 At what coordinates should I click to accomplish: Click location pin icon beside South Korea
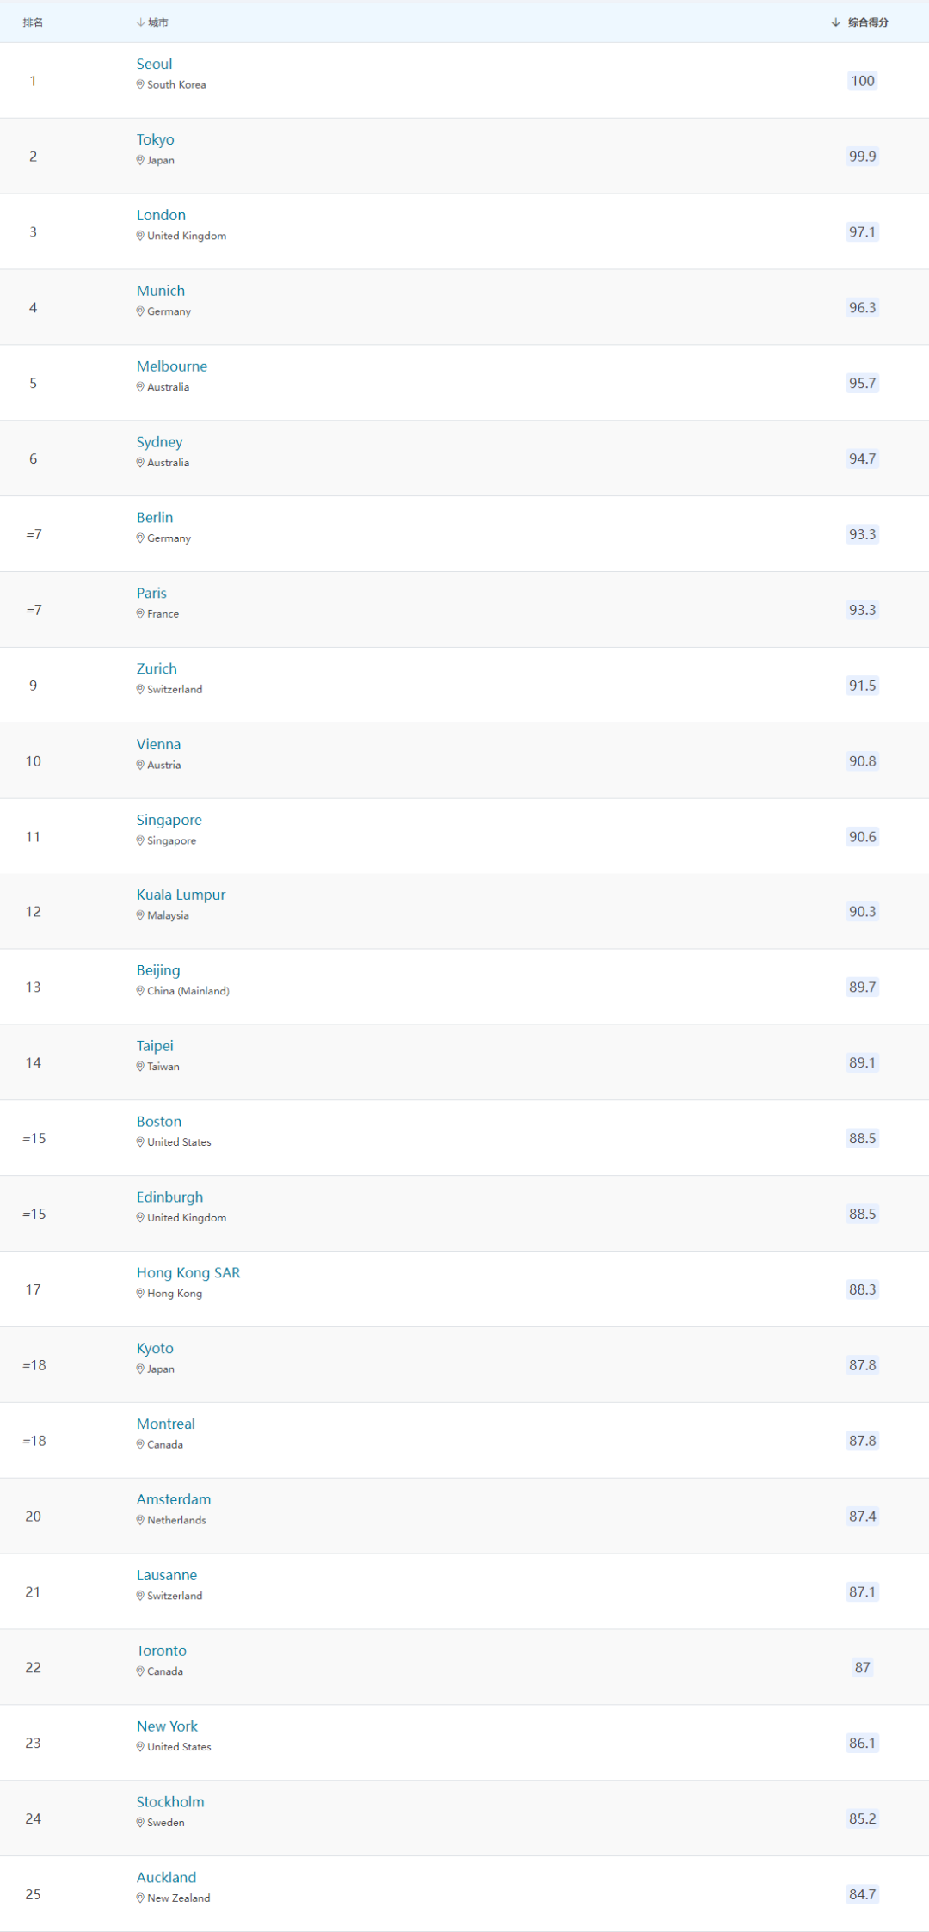coord(140,84)
